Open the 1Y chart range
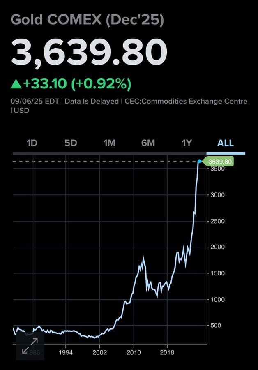 coord(187,143)
